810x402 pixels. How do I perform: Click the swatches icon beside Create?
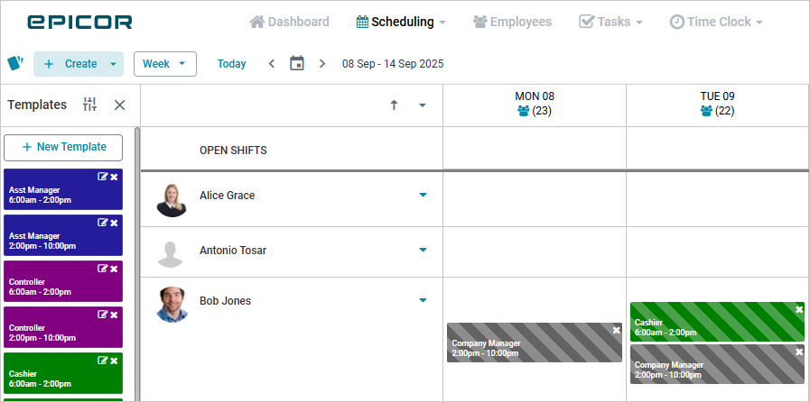(15, 63)
